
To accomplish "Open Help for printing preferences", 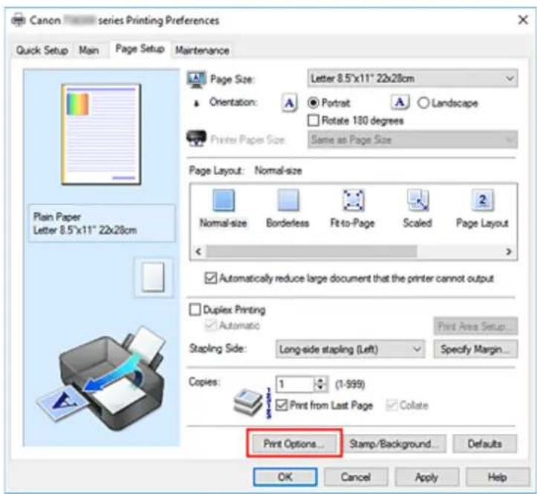I will point(498,477).
